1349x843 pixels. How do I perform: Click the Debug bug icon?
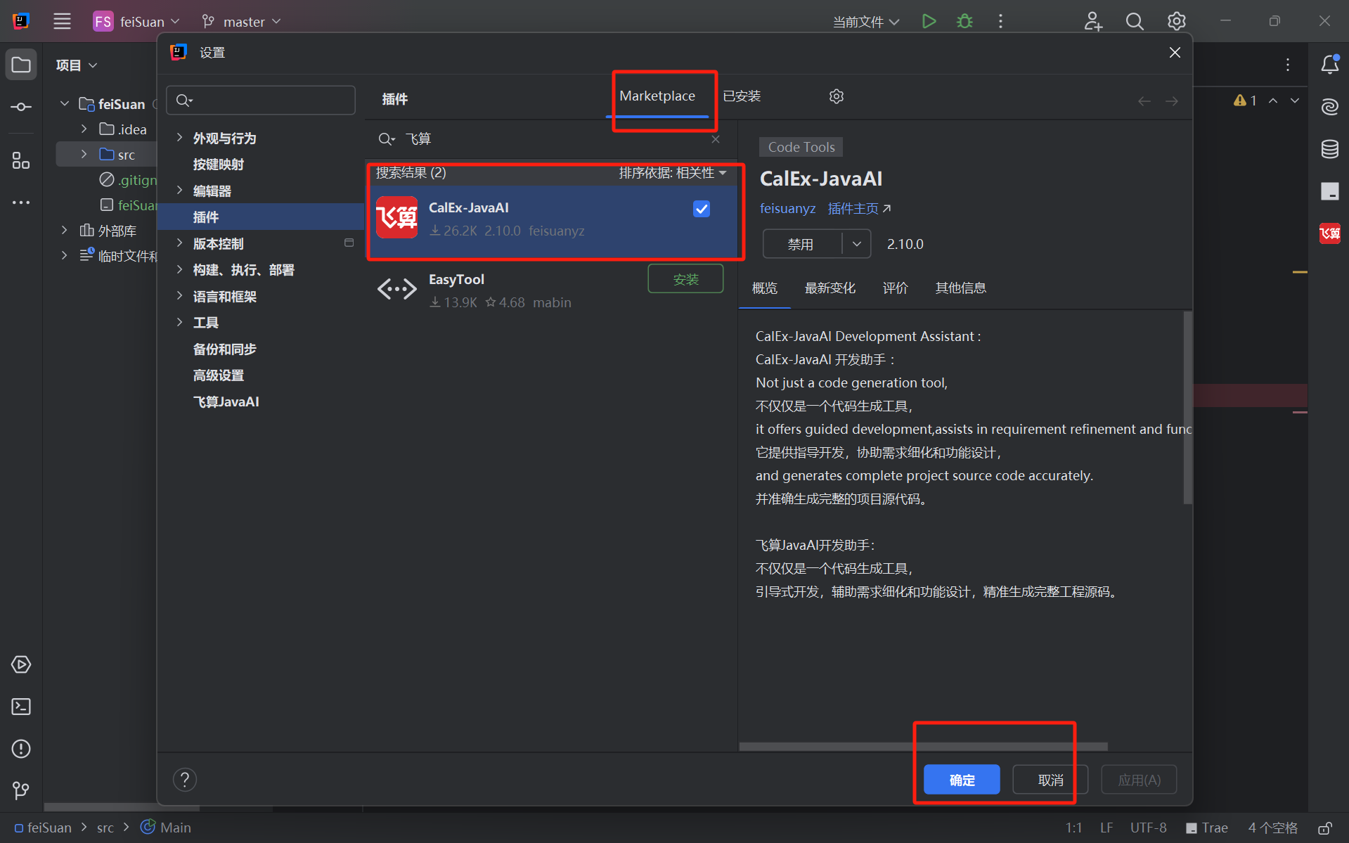(964, 21)
